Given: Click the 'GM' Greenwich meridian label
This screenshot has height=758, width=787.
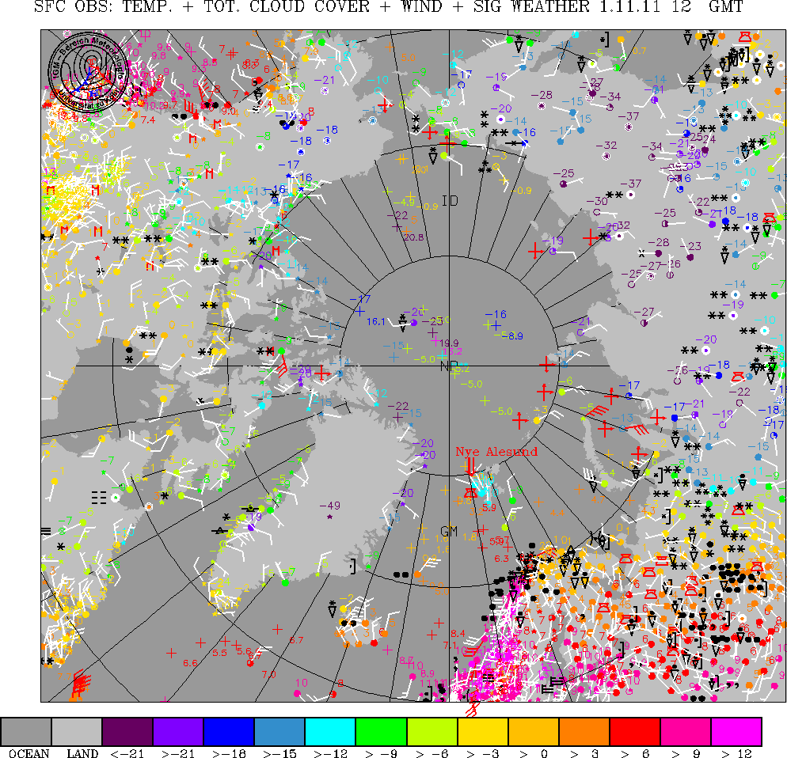Looking at the screenshot, I should [449, 531].
